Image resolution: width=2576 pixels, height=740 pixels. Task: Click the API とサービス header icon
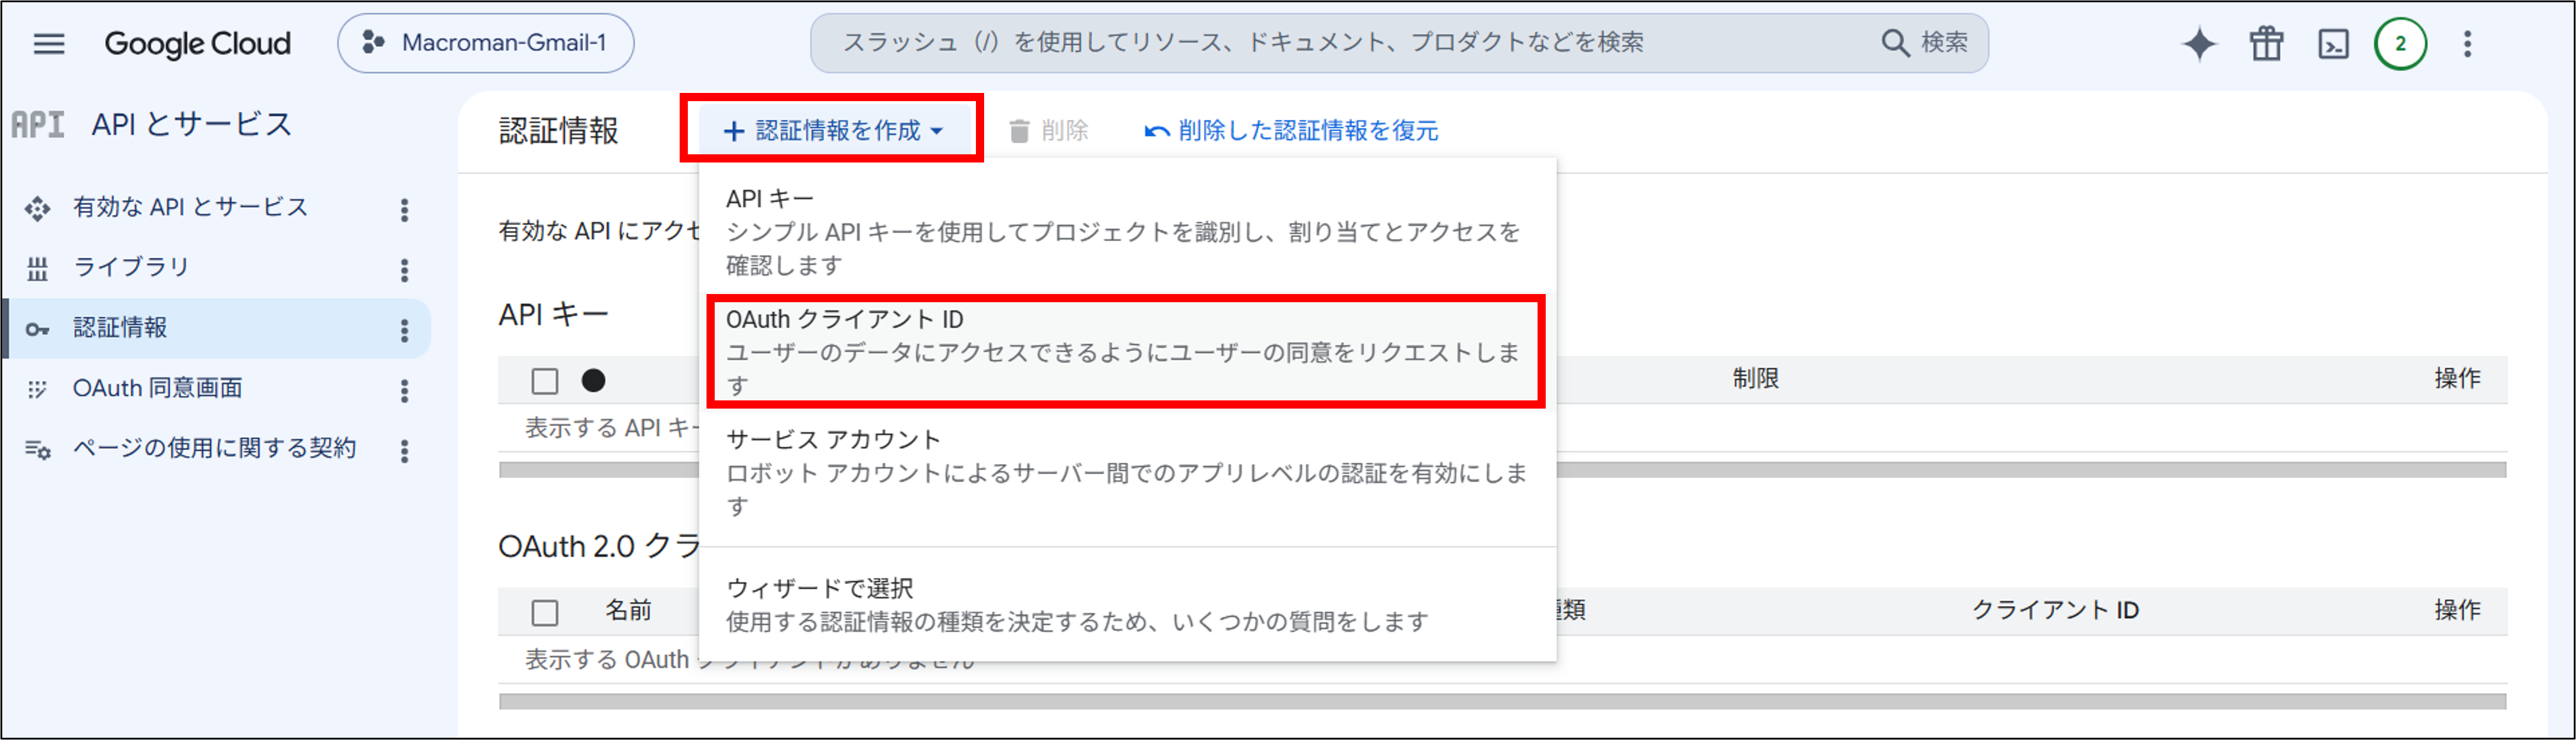pos(38,124)
